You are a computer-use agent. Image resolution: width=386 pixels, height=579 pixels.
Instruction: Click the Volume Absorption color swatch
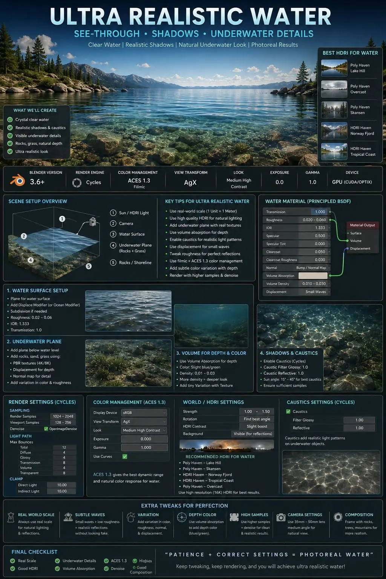point(313,276)
